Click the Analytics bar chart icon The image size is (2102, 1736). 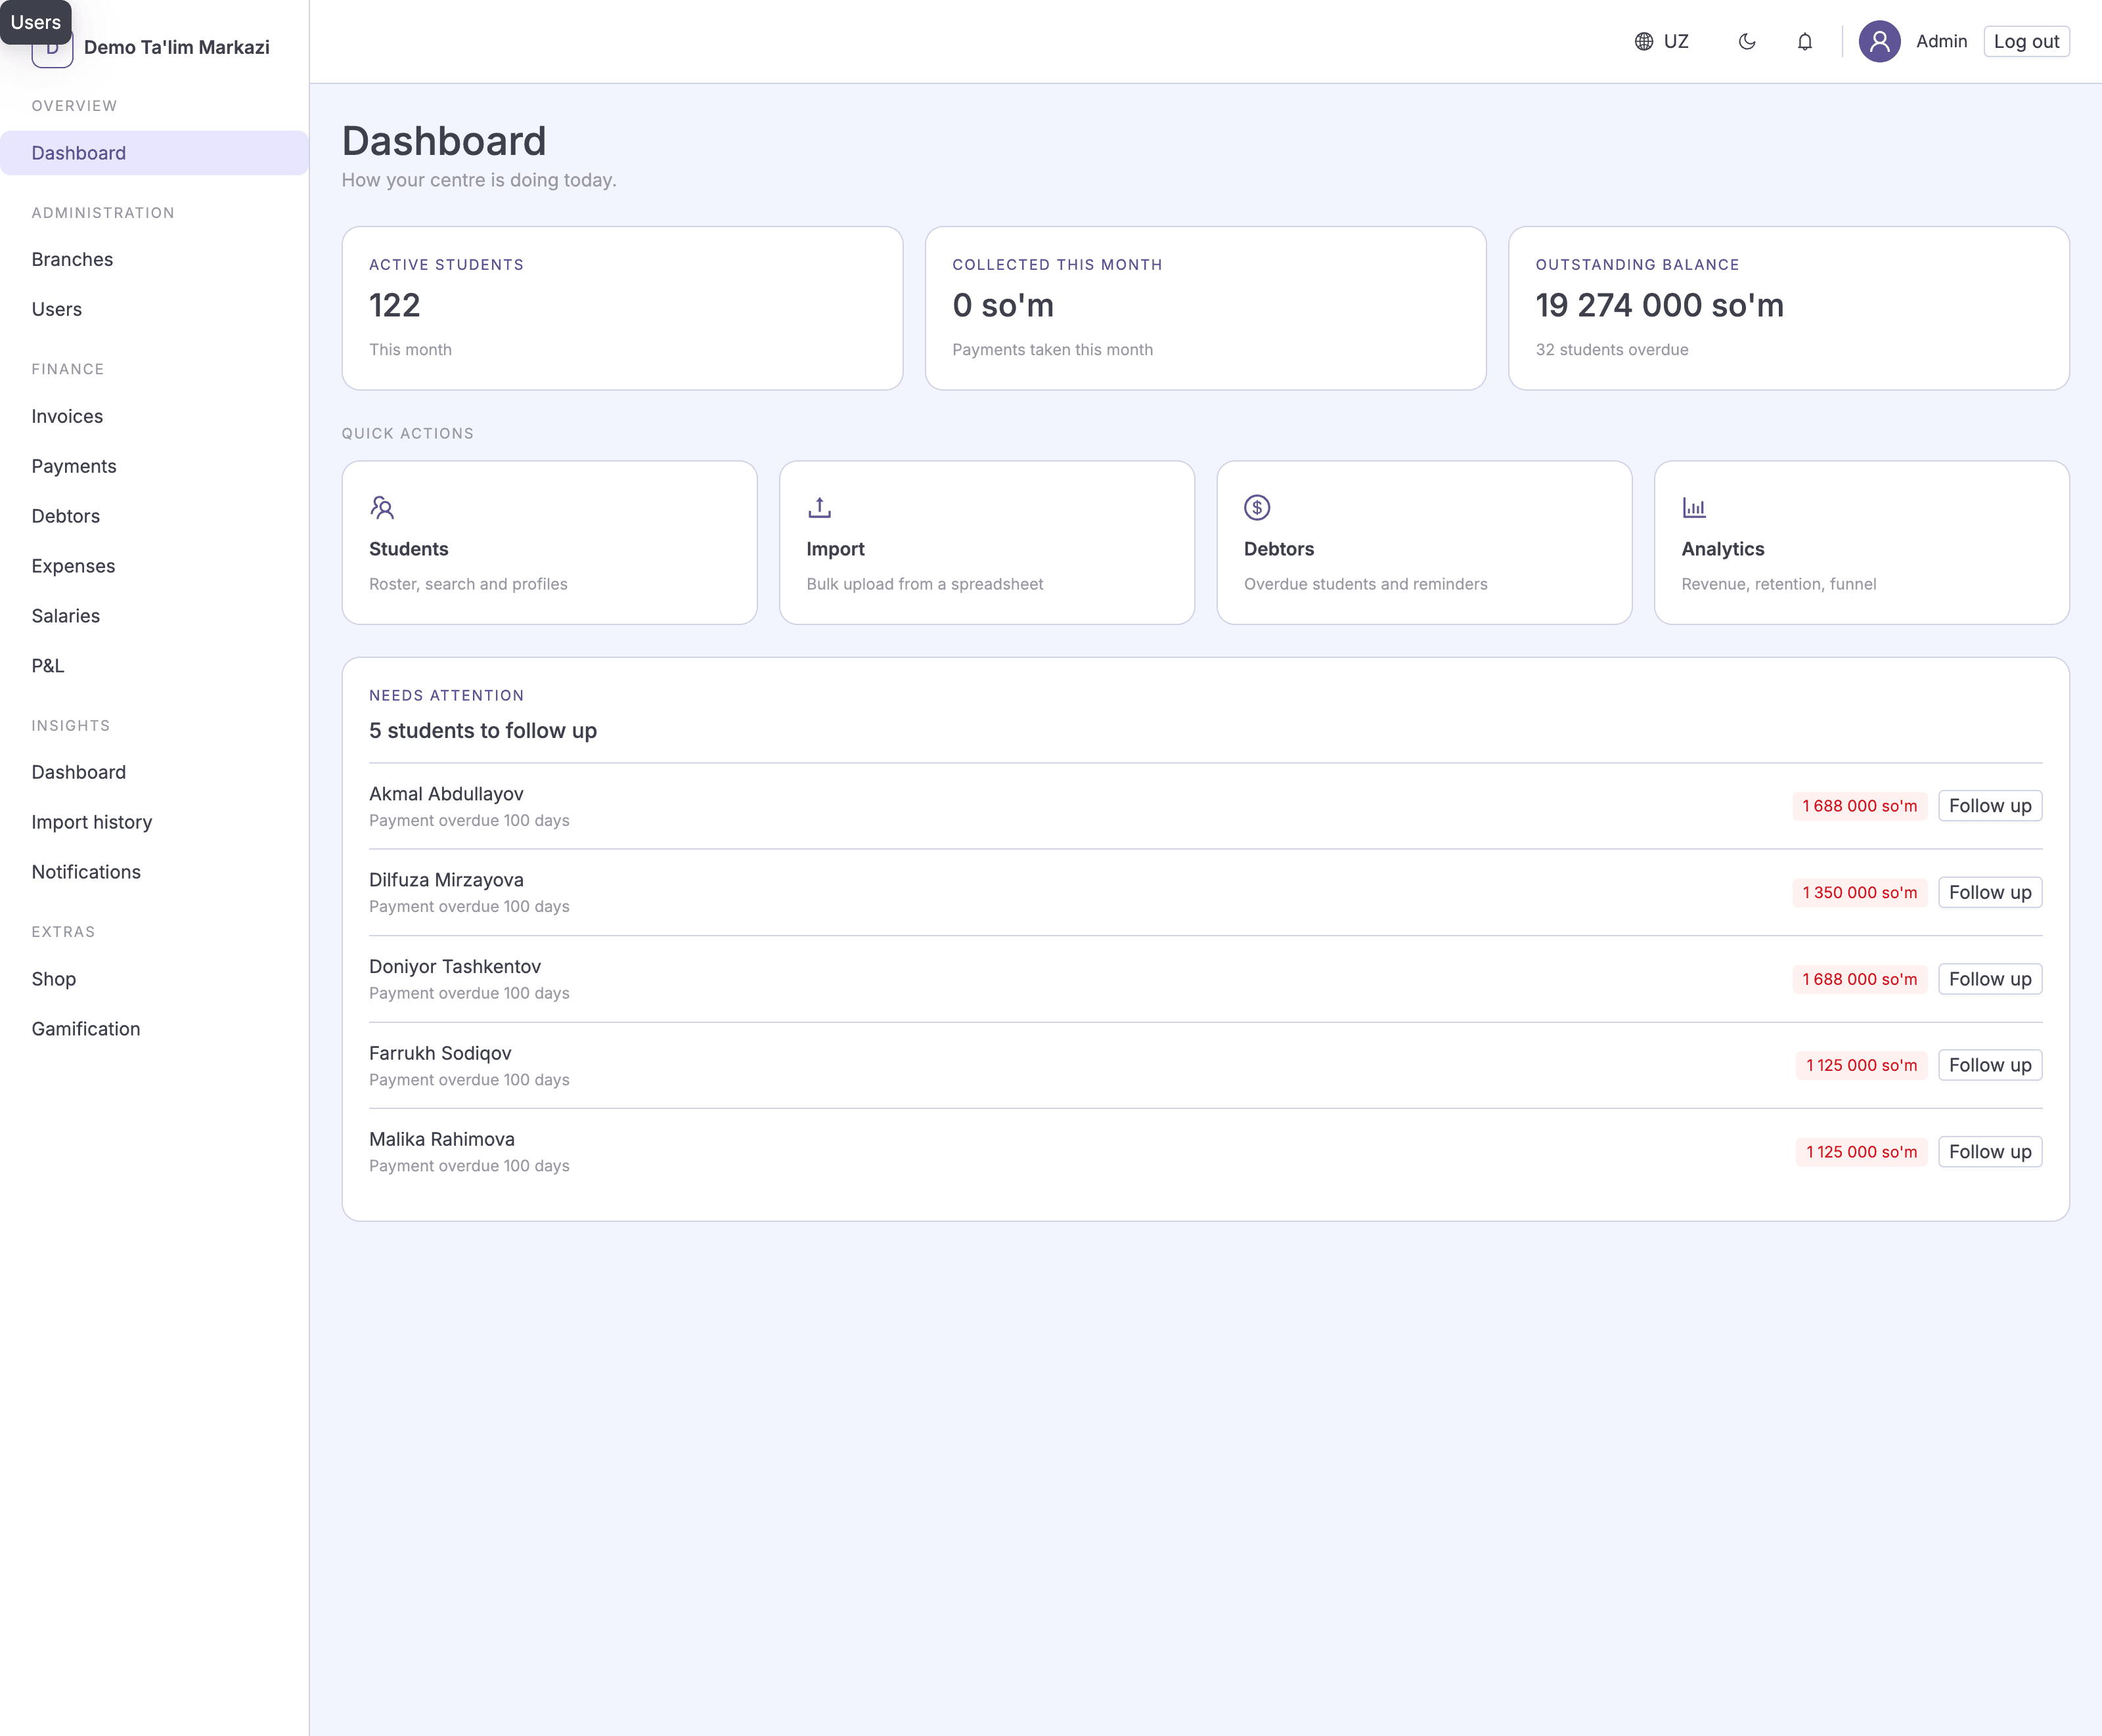point(1694,508)
